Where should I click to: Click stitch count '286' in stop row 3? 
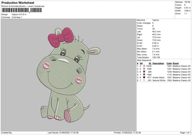click(150, 72)
